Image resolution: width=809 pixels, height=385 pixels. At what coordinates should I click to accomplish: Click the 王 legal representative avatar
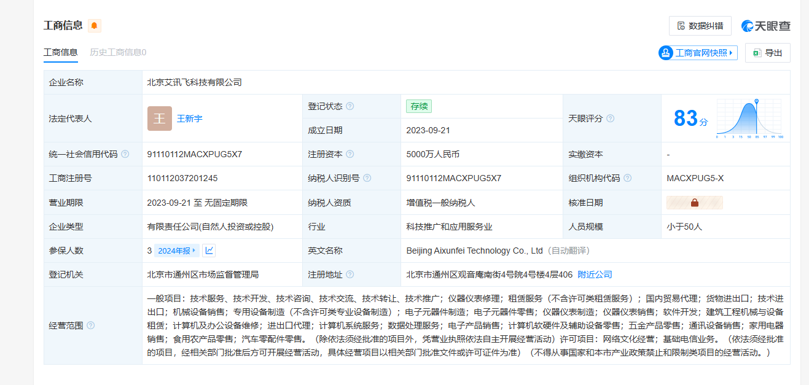tap(160, 119)
